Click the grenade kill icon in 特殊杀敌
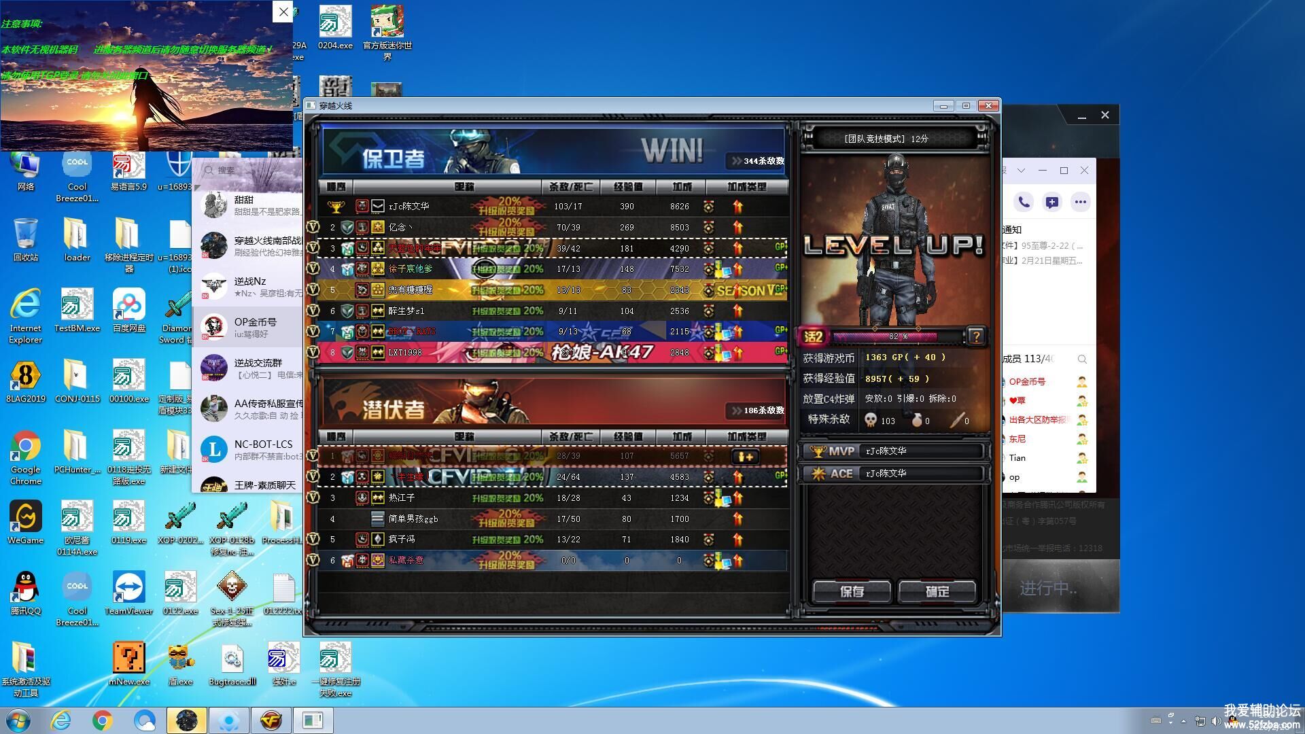 (x=916, y=420)
